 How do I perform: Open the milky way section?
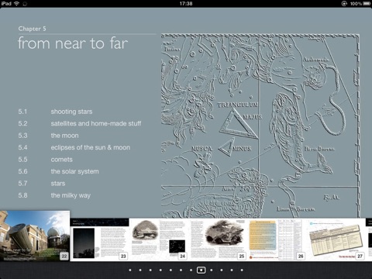[x=71, y=195]
